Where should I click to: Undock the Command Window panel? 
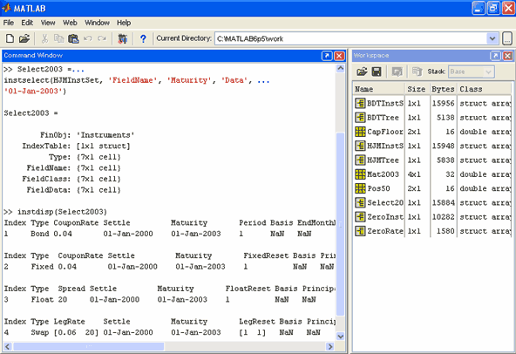point(327,56)
